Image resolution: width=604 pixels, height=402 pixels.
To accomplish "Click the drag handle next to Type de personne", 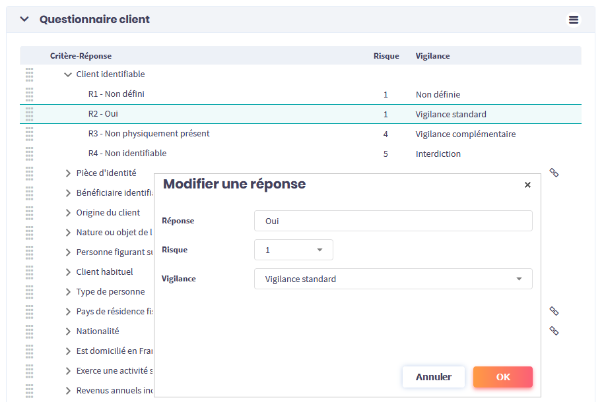I will point(29,292).
